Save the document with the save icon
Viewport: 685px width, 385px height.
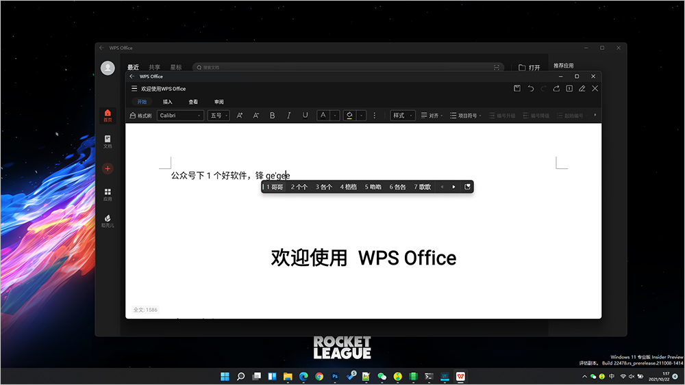point(517,88)
